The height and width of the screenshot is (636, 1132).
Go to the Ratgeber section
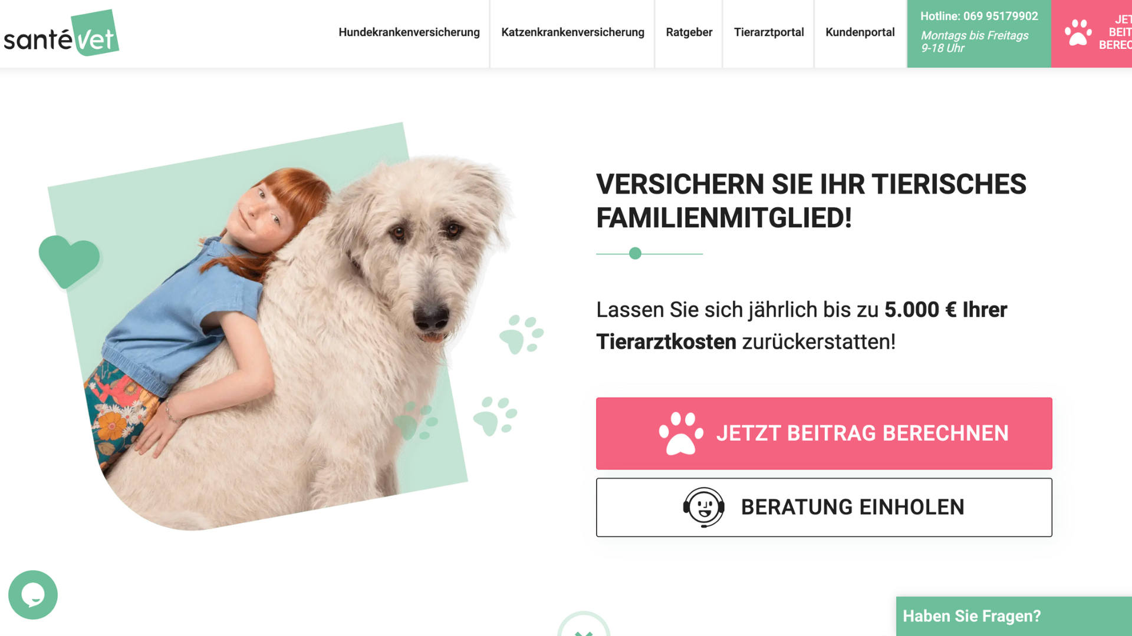689,32
